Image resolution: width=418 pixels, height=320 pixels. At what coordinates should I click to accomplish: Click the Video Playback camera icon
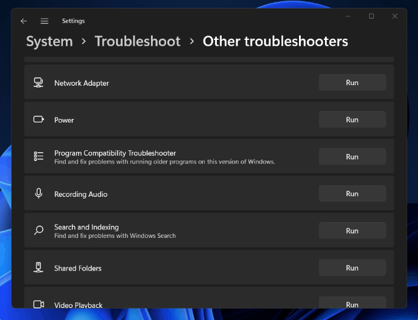point(39,304)
